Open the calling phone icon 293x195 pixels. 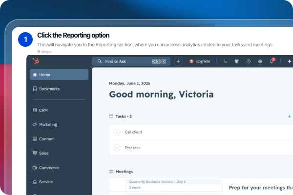[225, 61]
